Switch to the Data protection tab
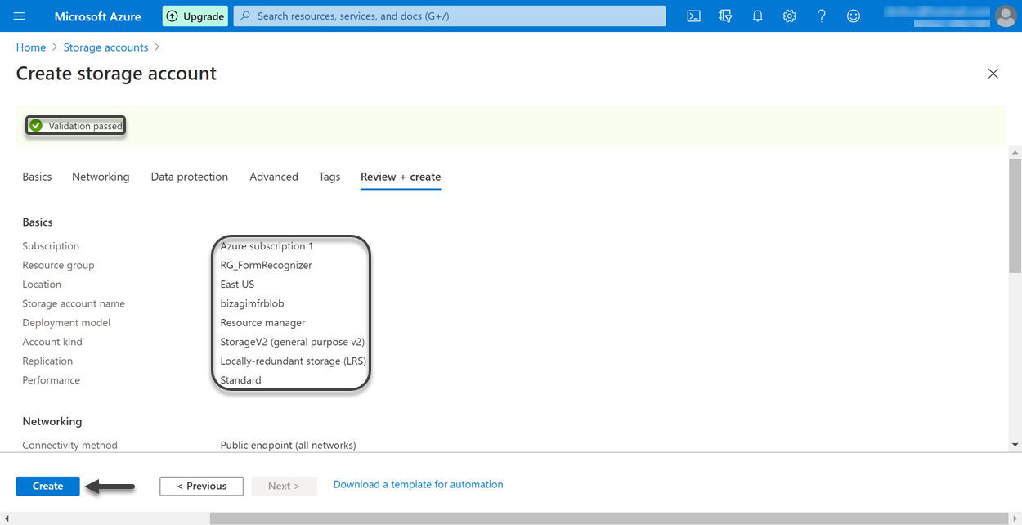This screenshot has width=1022, height=525. (x=190, y=177)
